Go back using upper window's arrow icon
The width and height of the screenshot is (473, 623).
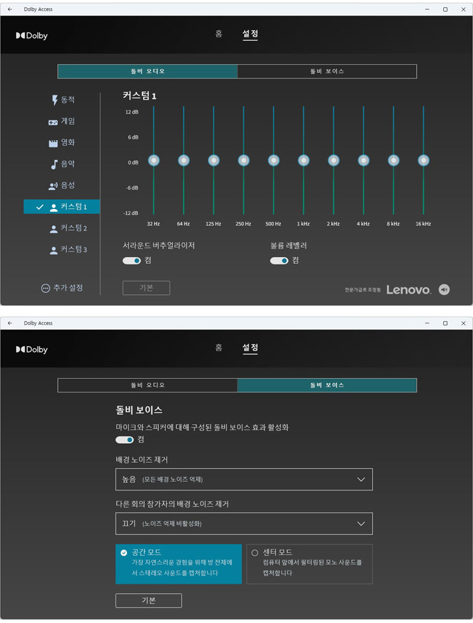coord(9,9)
